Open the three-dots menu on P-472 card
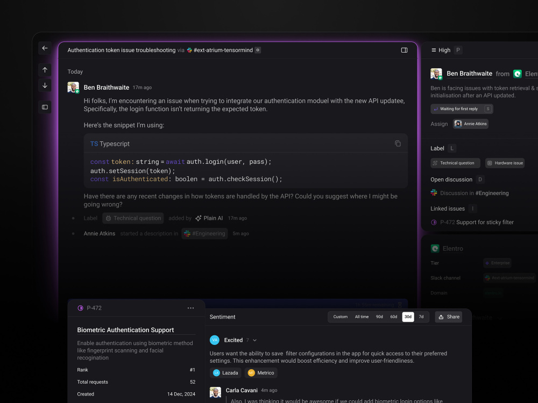Image resolution: width=538 pixels, height=403 pixels. (190, 308)
